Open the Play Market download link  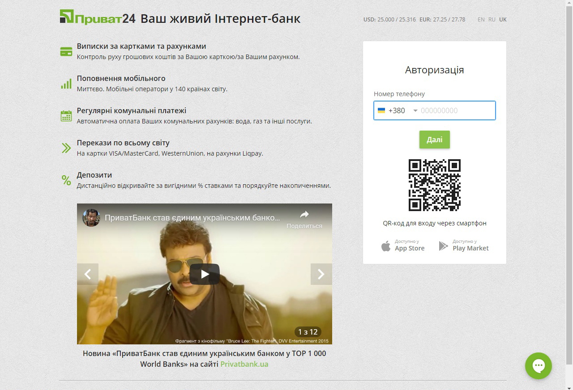pyautogui.click(x=463, y=246)
